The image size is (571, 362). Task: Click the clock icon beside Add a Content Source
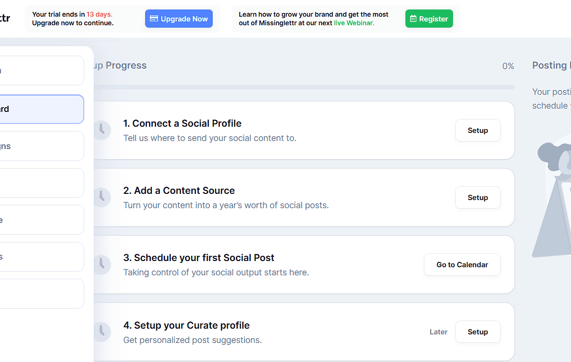point(101,197)
